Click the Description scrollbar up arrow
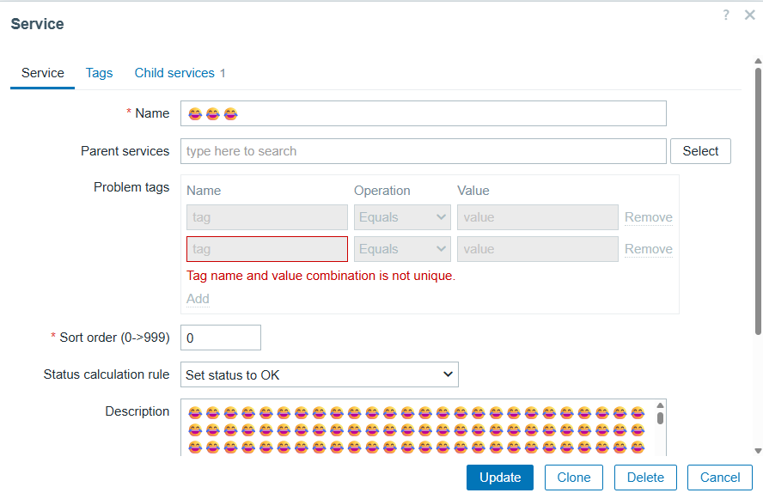Viewport: 763px width, 499px height. tap(660, 405)
